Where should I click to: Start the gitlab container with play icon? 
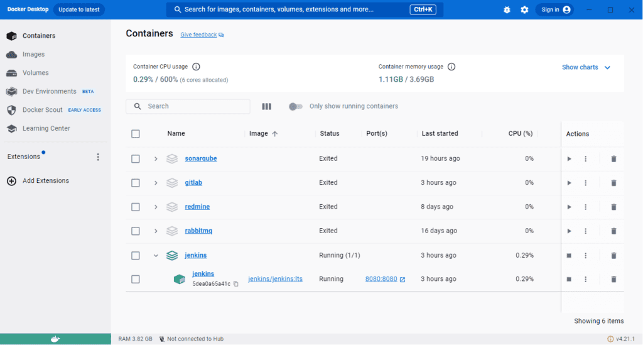pyautogui.click(x=569, y=183)
